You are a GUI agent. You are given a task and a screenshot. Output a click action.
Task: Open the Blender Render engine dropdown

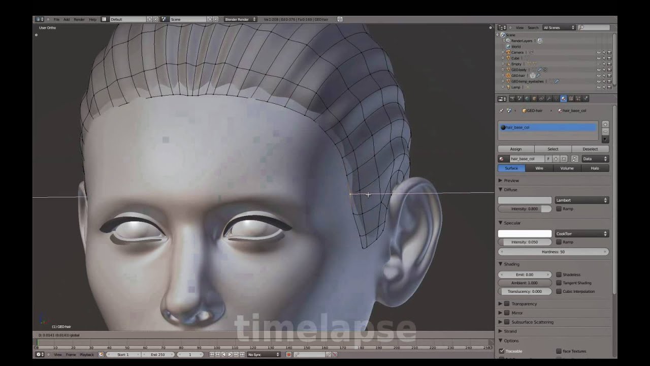tap(241, 19)
